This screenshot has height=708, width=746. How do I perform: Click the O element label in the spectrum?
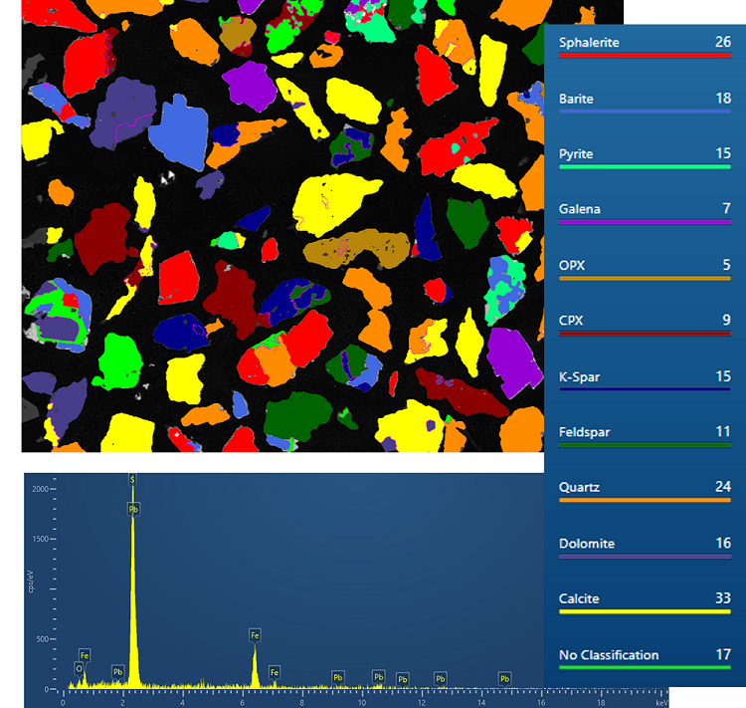[79, 668]
